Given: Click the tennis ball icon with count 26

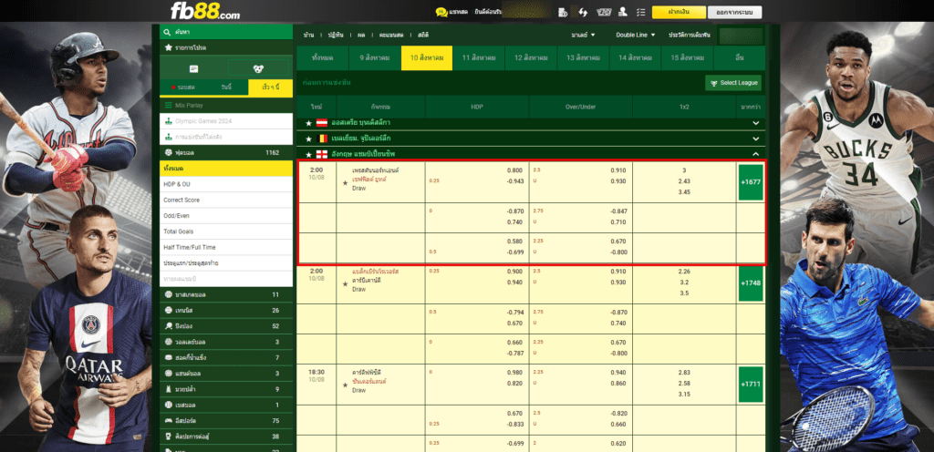Looking at the screenshot, I should [169, 311].
